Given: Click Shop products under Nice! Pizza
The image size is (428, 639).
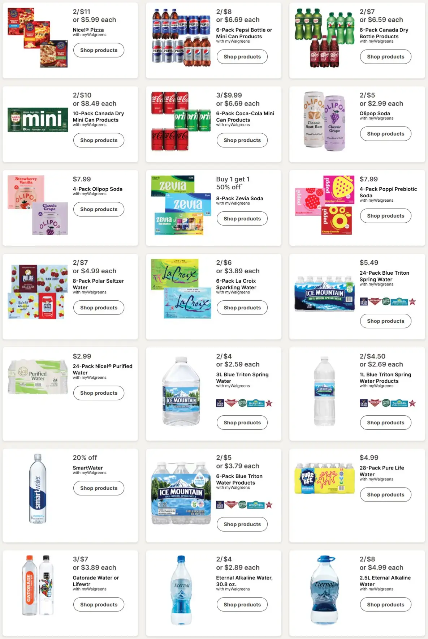Looking at the screenshot, I should tap(99, 50).
